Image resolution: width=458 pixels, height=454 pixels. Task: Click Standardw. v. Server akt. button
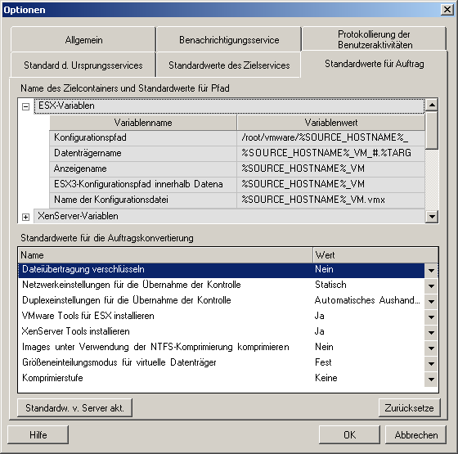click(x=74, y=408)
